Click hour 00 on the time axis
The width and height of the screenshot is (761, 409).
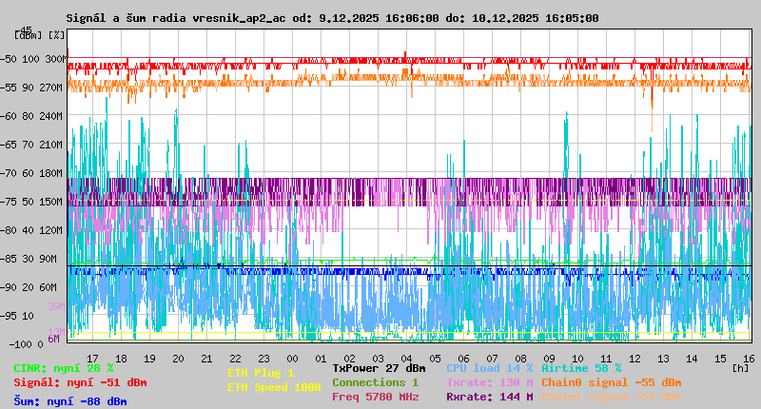tap(292, 358)
